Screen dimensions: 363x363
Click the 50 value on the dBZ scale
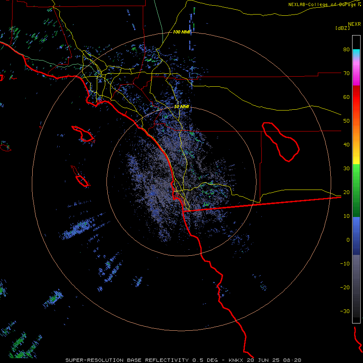346,121
